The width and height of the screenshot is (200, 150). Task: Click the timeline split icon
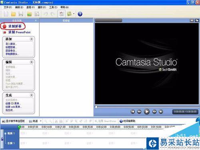[x=61, y=121]
